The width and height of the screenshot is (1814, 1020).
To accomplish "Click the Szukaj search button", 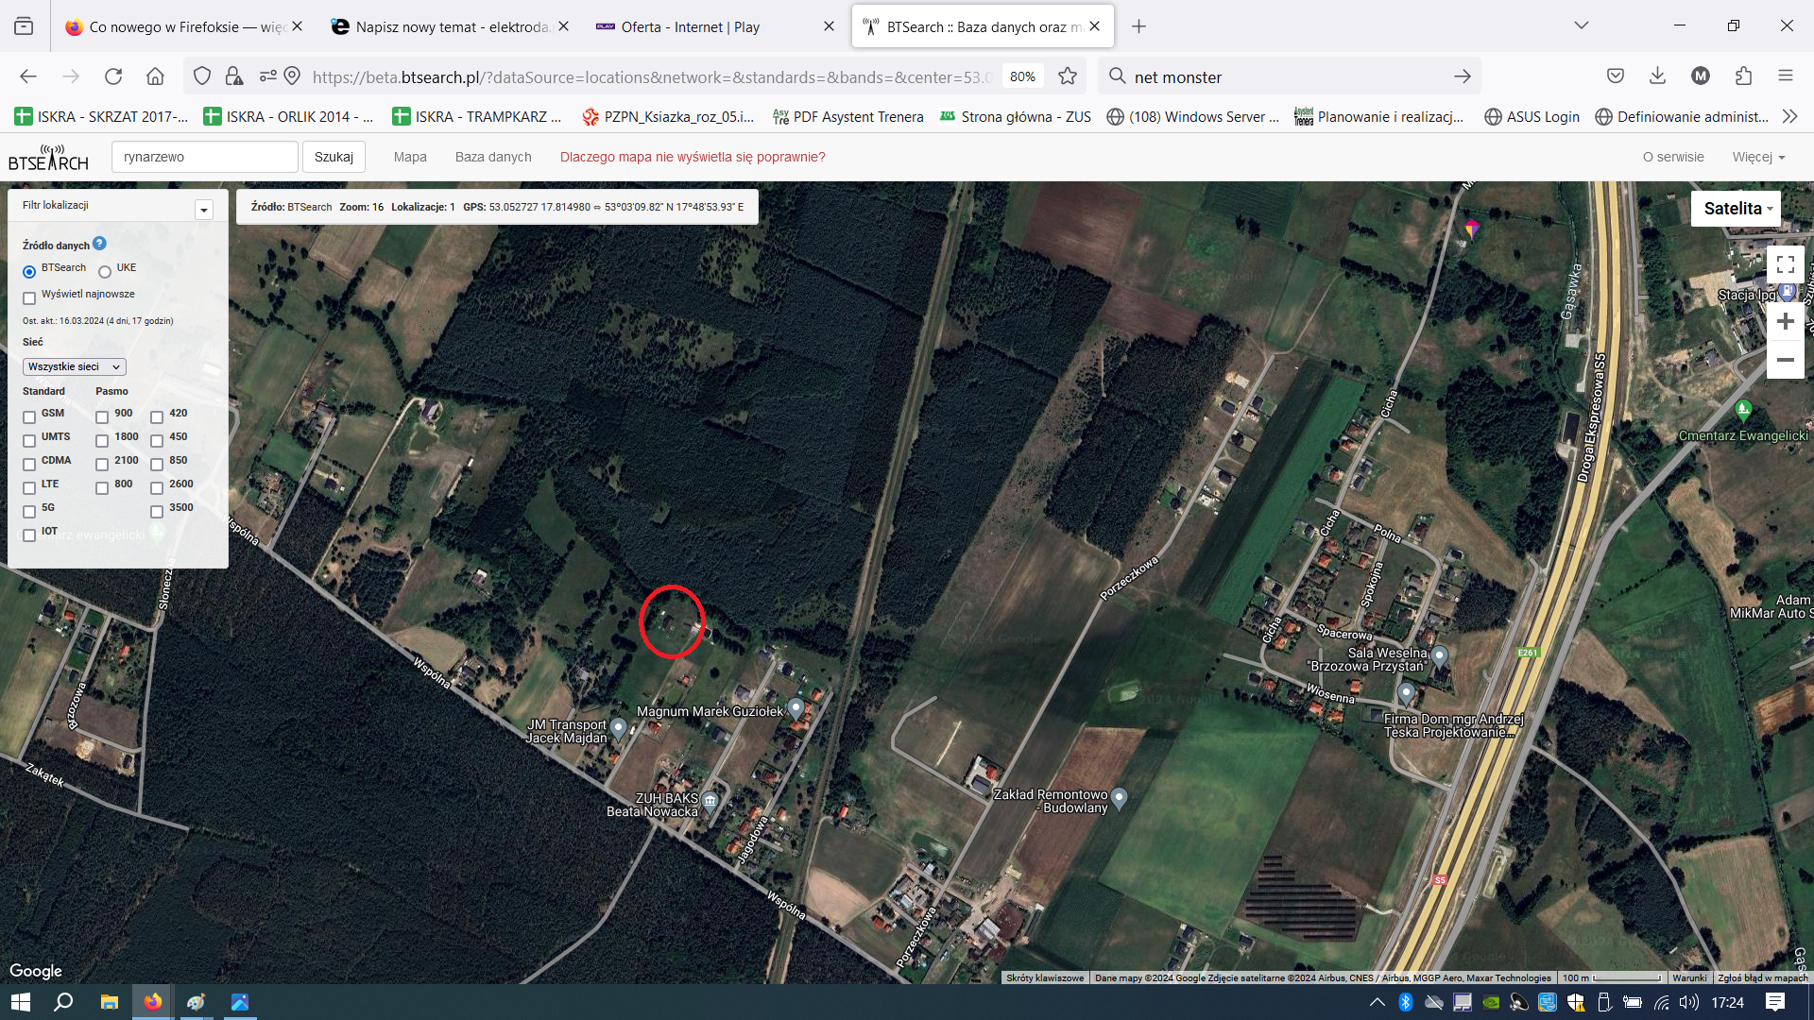I will [x=334, y=157].
